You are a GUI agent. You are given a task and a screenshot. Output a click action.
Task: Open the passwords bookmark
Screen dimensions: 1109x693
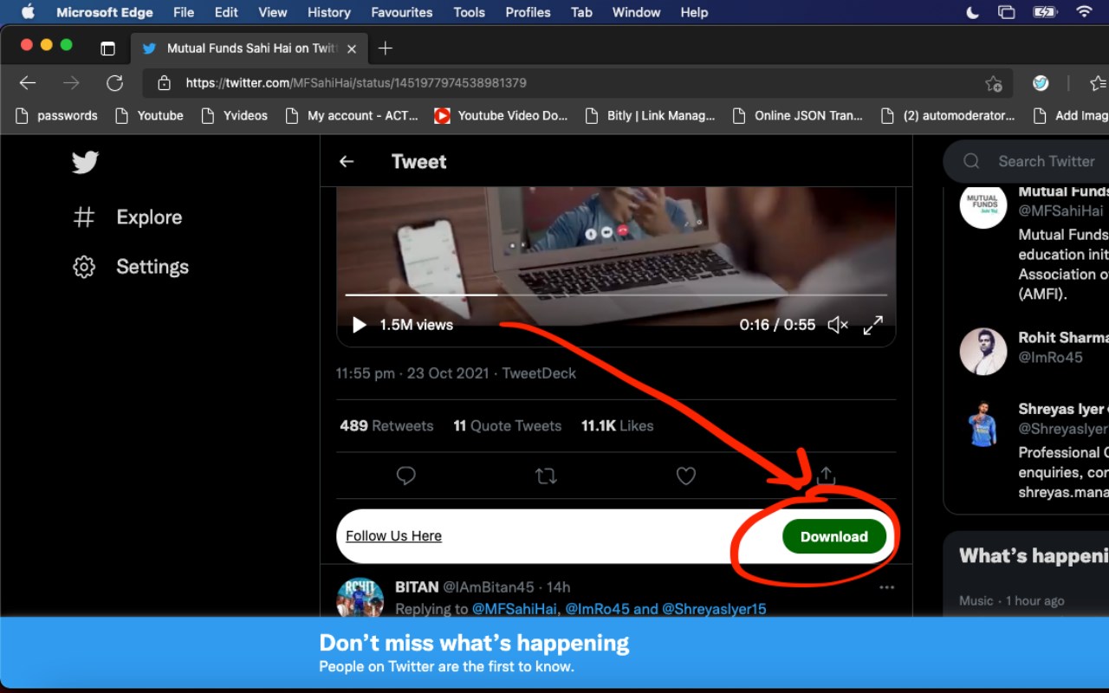pyautogui.click(x=56, y=115)
